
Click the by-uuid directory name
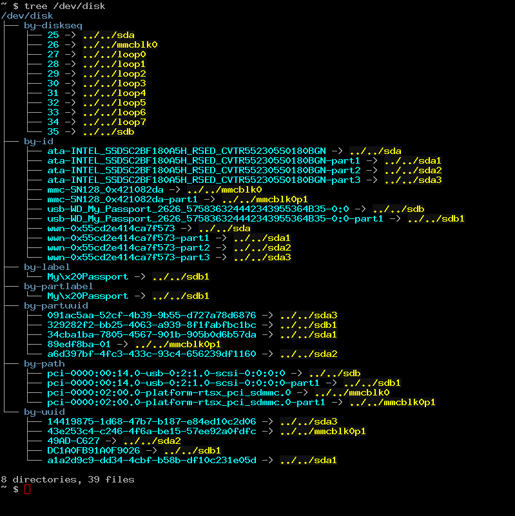pos(44,412)
